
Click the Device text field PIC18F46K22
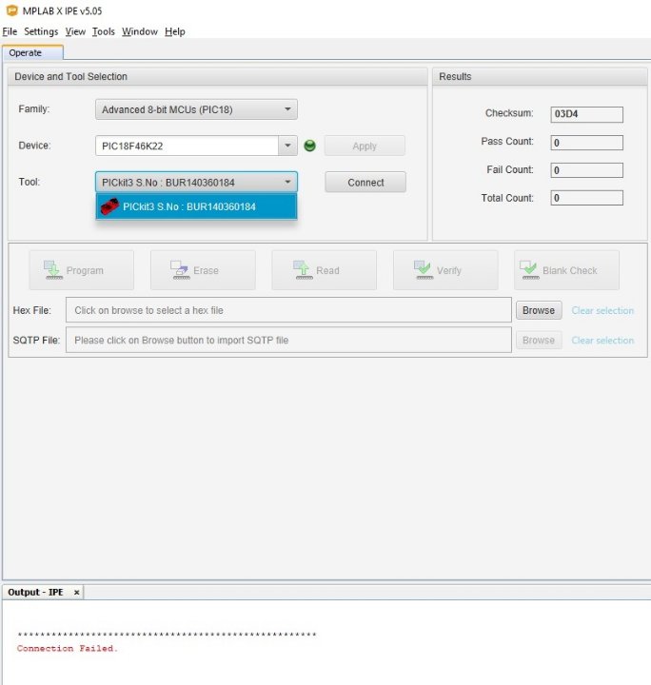(187, 146)
